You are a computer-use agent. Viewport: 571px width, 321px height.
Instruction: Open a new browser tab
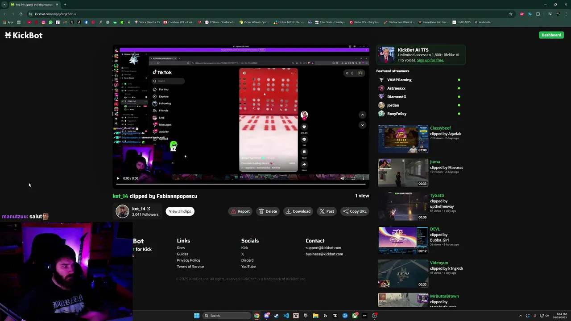[x=65, y=4]
